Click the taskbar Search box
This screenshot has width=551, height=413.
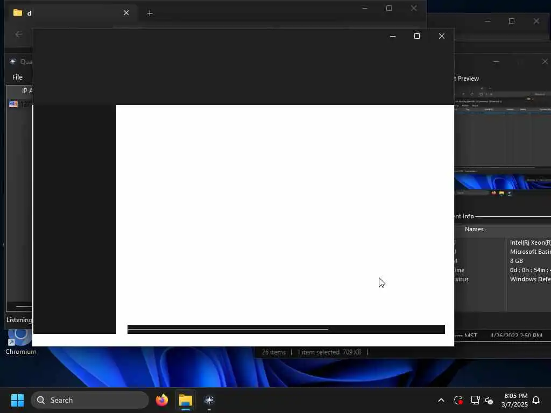click(x=90, y=400)
